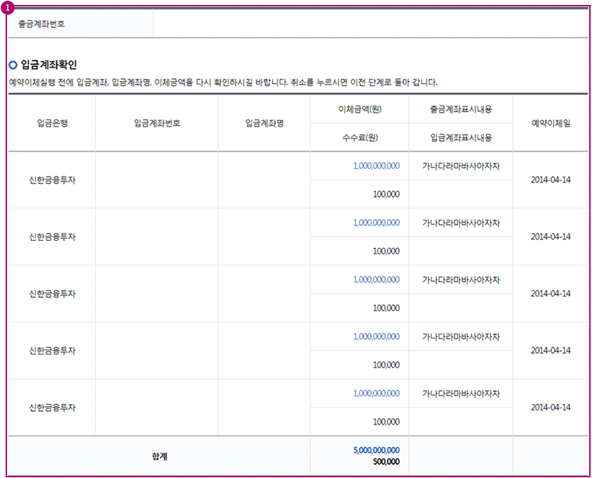Select the 입금계좌번호 column header
592x478 pixels.
pos(156,123)
